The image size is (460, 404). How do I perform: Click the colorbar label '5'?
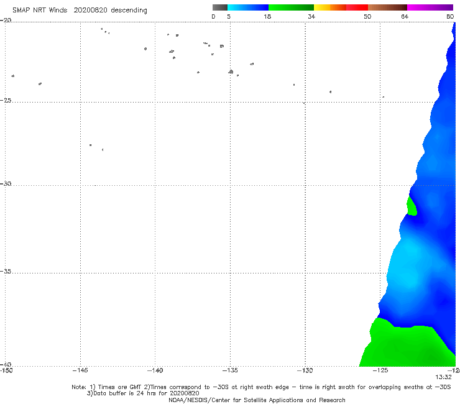pos(229,17)
